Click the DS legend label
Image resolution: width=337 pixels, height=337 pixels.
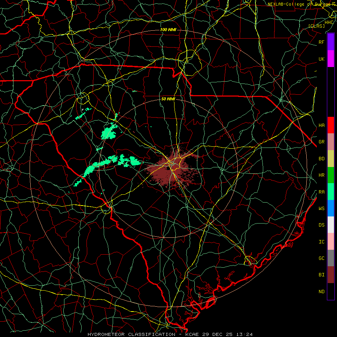pos(321,225)
